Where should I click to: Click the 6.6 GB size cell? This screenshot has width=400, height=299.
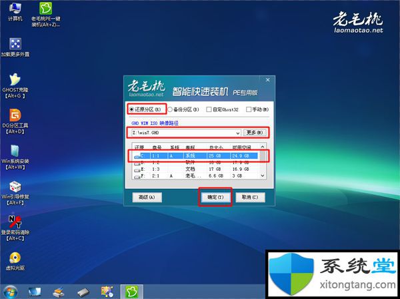tap(216, 176)
